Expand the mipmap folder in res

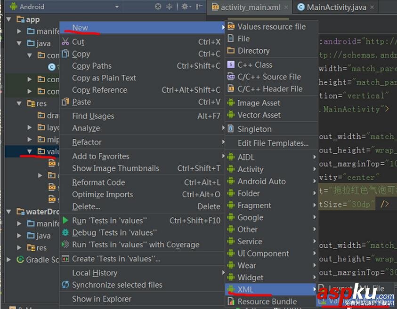point(30,139)
